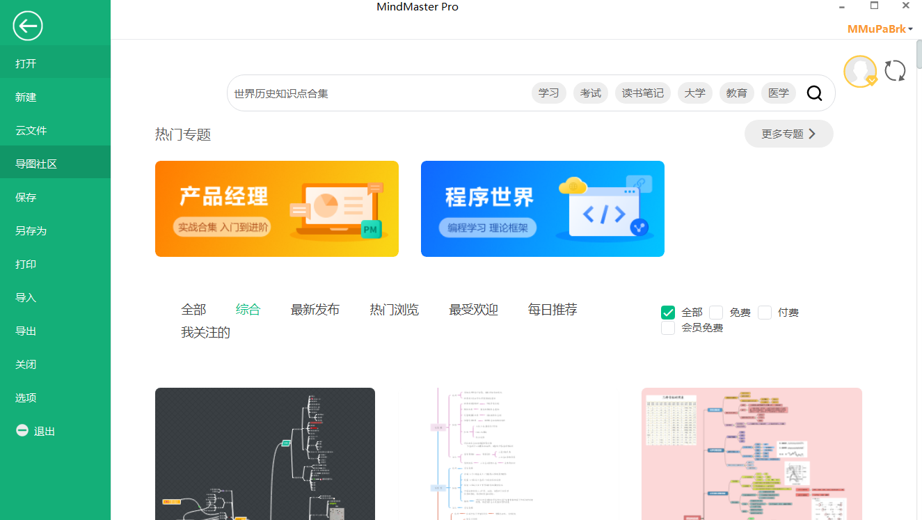Open 云文件 in the sidebar
Screen dimensions: 922x520
click(55, 130)
